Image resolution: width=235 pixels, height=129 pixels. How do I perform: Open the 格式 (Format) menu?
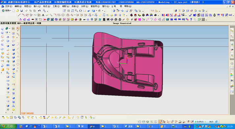point(46,6)
